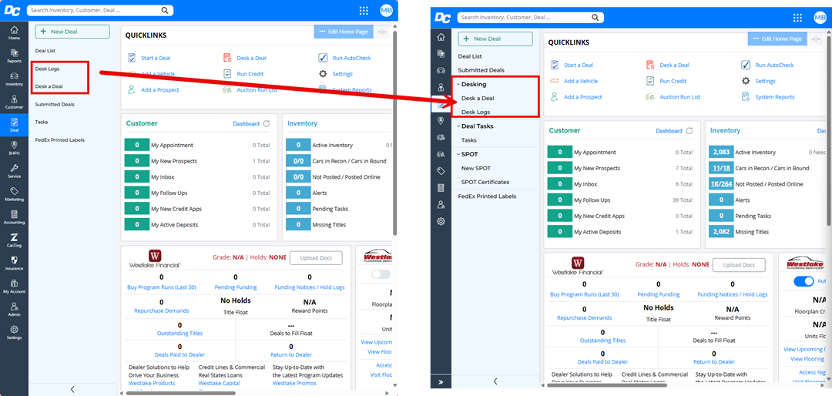Turn off the Westlake Flooring Auto toggle, right screenshot
832x396 pixels.
point(803,281)
